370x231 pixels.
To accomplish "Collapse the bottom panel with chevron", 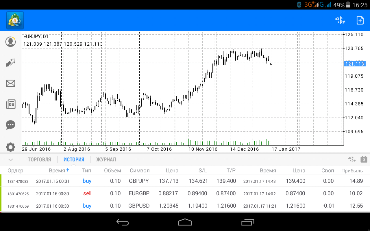I will coord(11,160).
